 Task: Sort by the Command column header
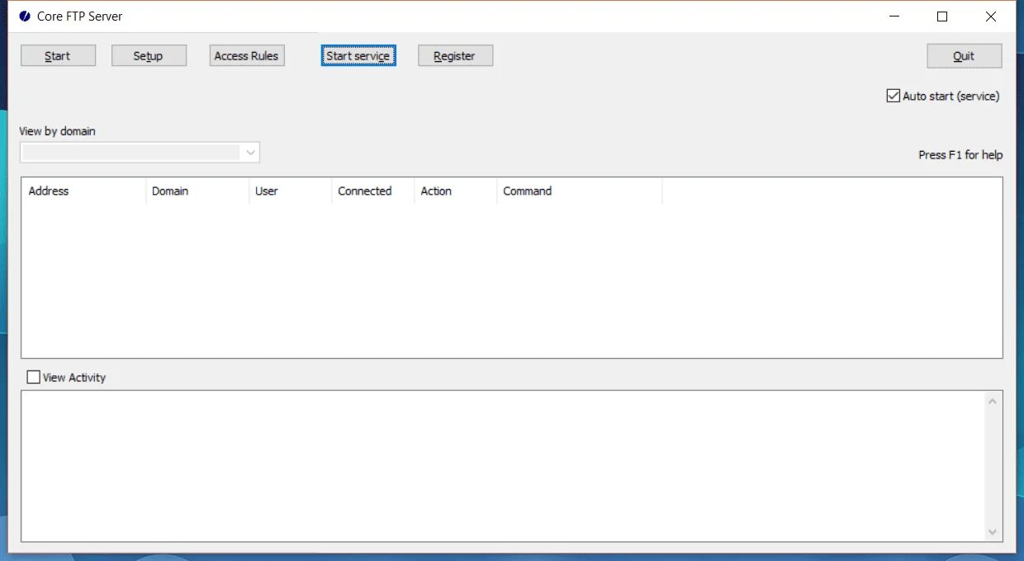[579, 191]
